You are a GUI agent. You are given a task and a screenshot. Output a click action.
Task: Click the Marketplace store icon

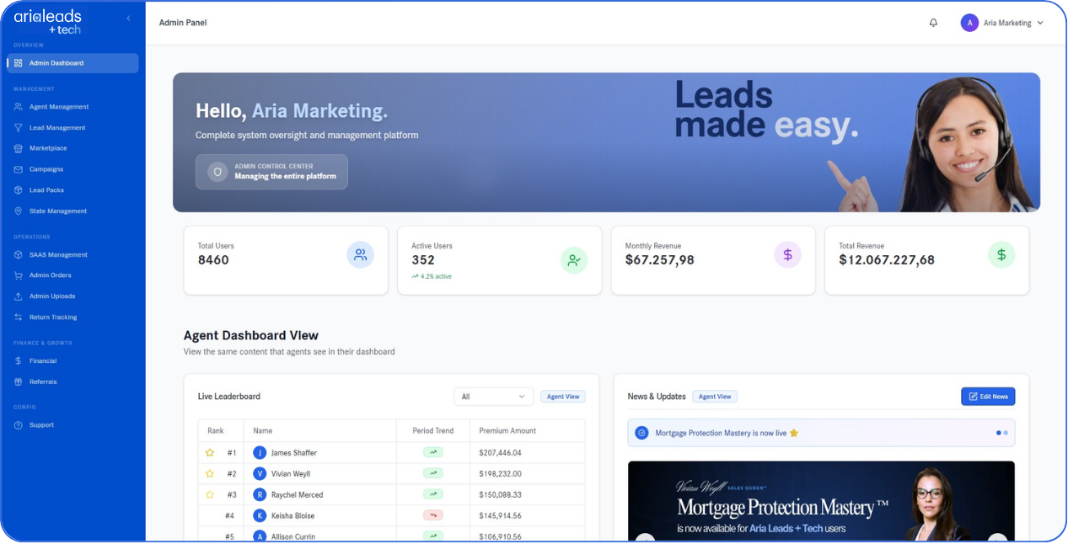pos(19,148)
